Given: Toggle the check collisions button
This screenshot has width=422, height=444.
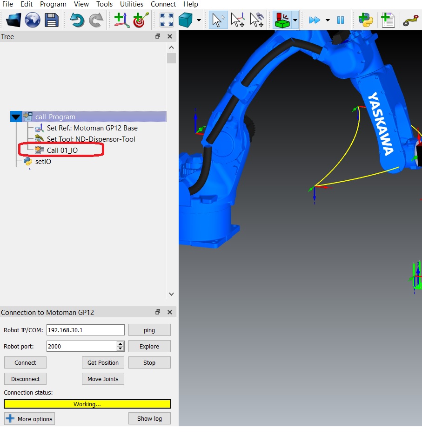Looking at the screenshot, I should point(282,20).
